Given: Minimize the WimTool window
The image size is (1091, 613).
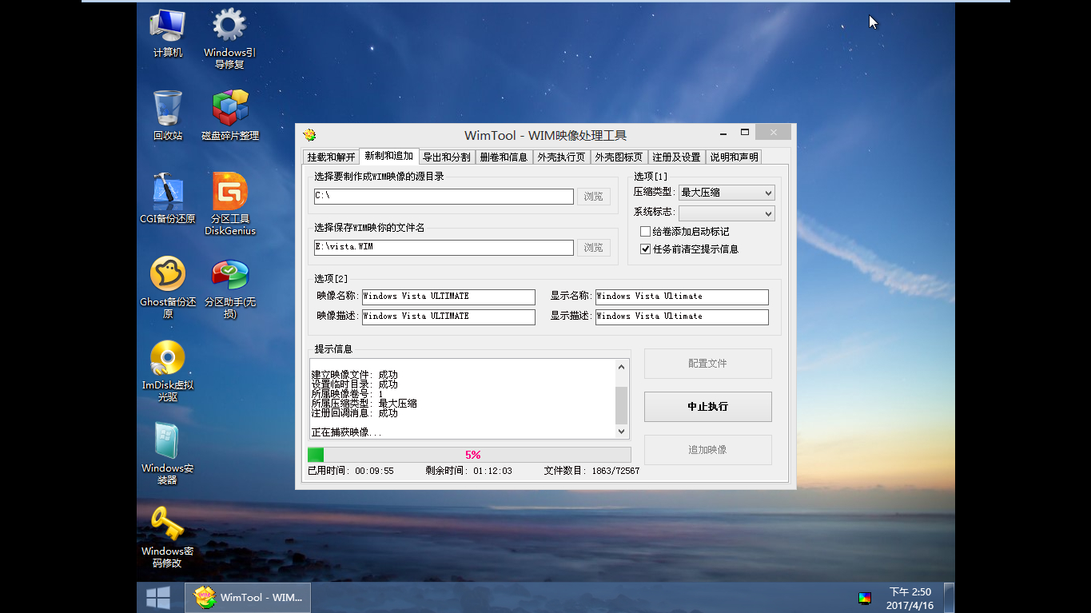Looking at the screenshot, I should coord(723,134).
